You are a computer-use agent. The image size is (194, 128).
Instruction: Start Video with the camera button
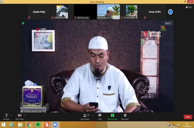coord(19,116)
